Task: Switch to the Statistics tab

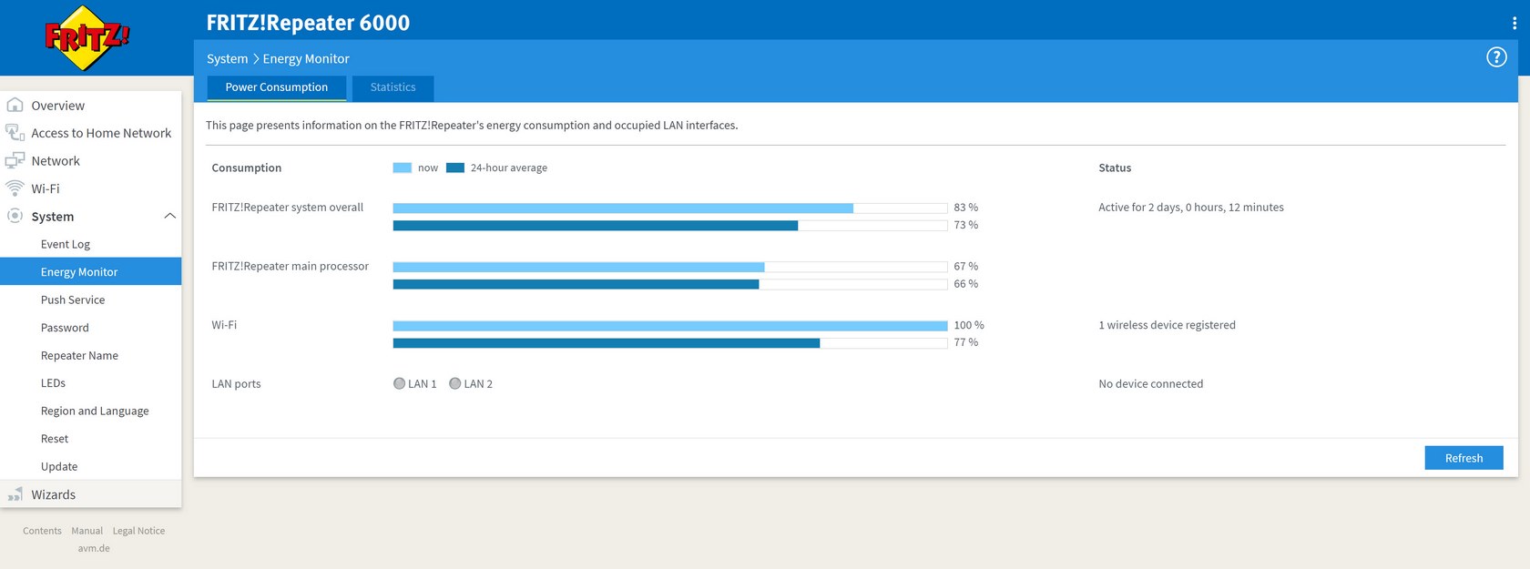Action: pyautogui.click(x=393, y=87)
